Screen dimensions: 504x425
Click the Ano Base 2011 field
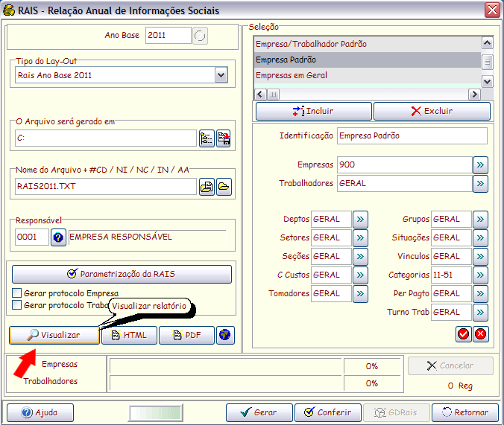point(168,35)
